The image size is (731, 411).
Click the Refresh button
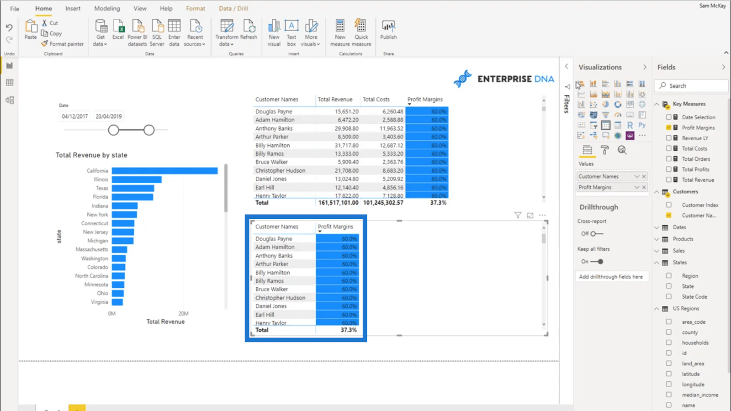(249, 30)
